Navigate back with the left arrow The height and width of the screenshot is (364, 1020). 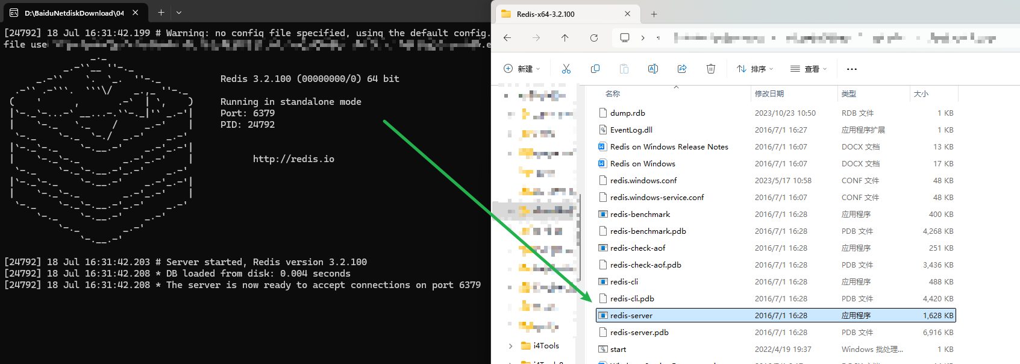click(507, 38)
